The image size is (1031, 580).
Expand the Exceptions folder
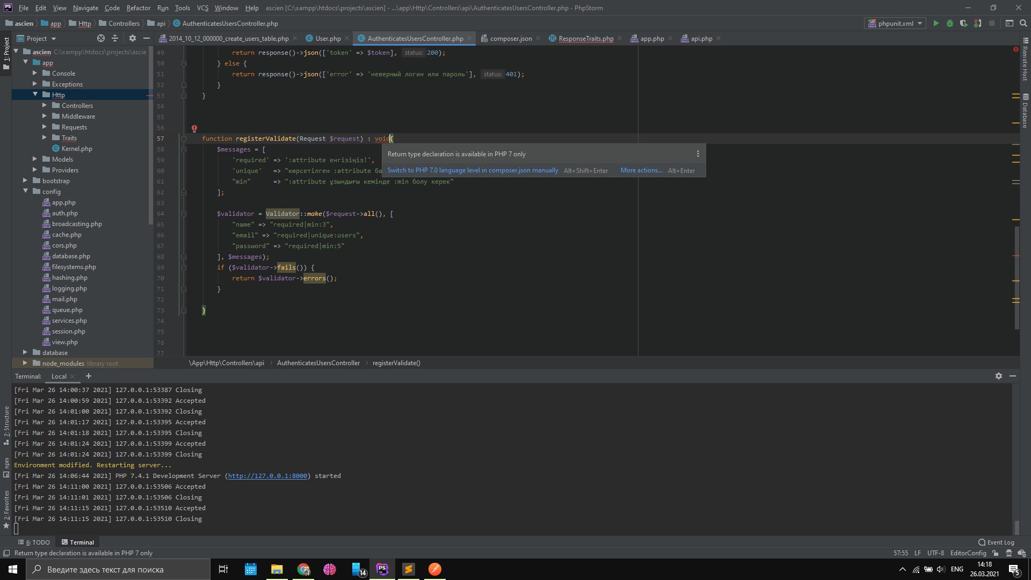[x=35, y=84]
